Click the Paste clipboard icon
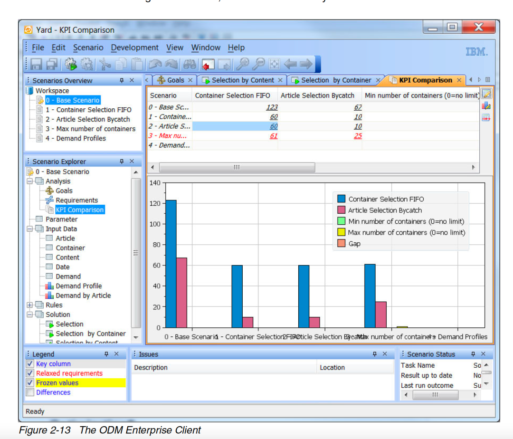 click(x=137, y=64)
